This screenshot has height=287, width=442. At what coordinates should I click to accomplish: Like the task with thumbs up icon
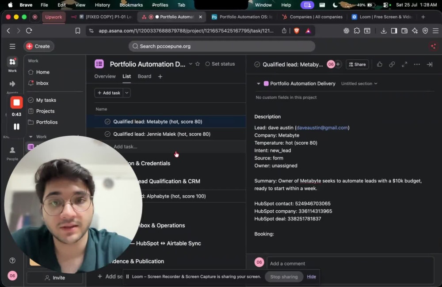379,64
